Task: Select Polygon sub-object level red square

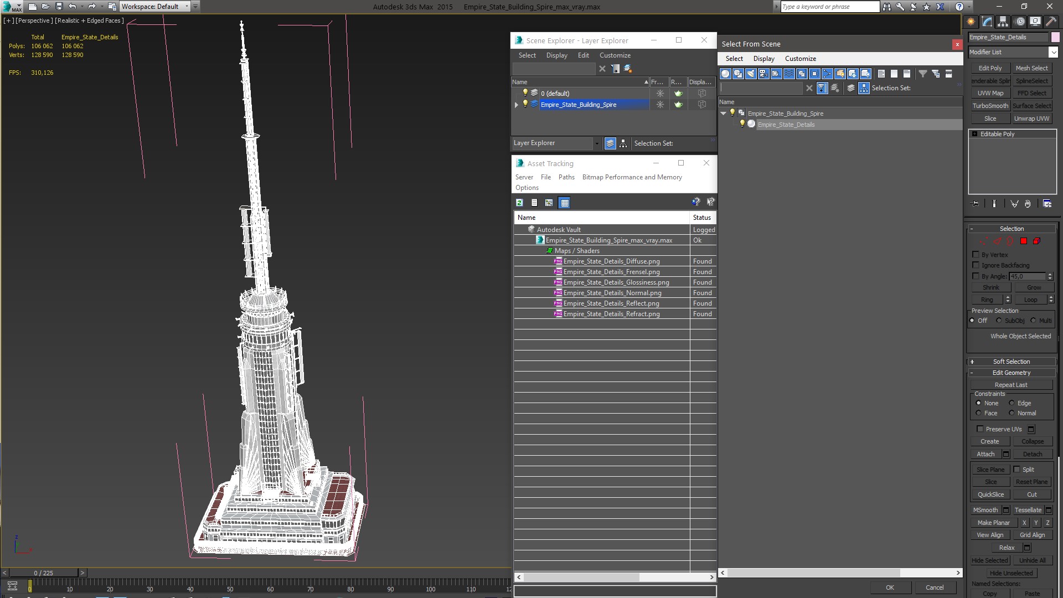Action: coord(1024,241)
